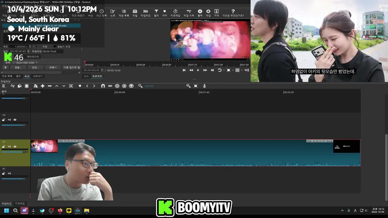Open the 필터 (Filters) funnel toolbar icon
The width and height of the screenshot is (388, 218).
[x=156, y=13]
